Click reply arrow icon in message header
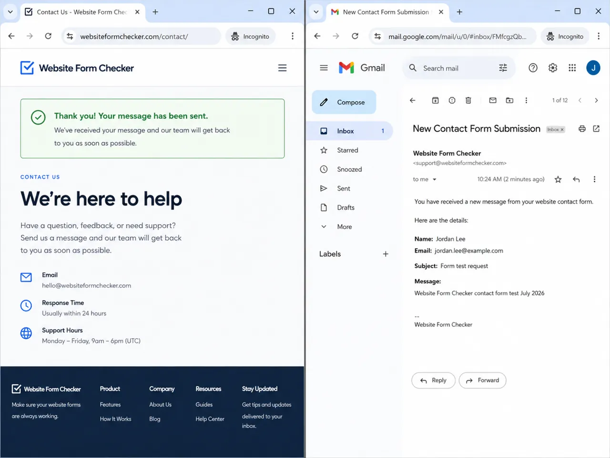610x458 pixels. tap(576, 179)
